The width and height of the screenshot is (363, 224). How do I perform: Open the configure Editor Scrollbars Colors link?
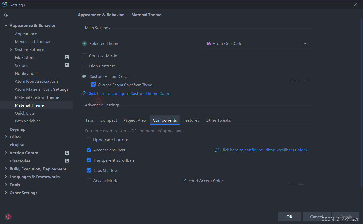[263, 150]
